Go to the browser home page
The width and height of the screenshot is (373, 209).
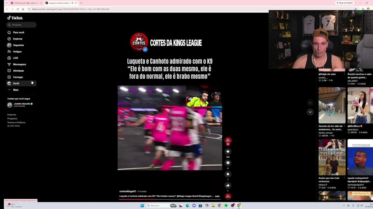pos(23,9)
